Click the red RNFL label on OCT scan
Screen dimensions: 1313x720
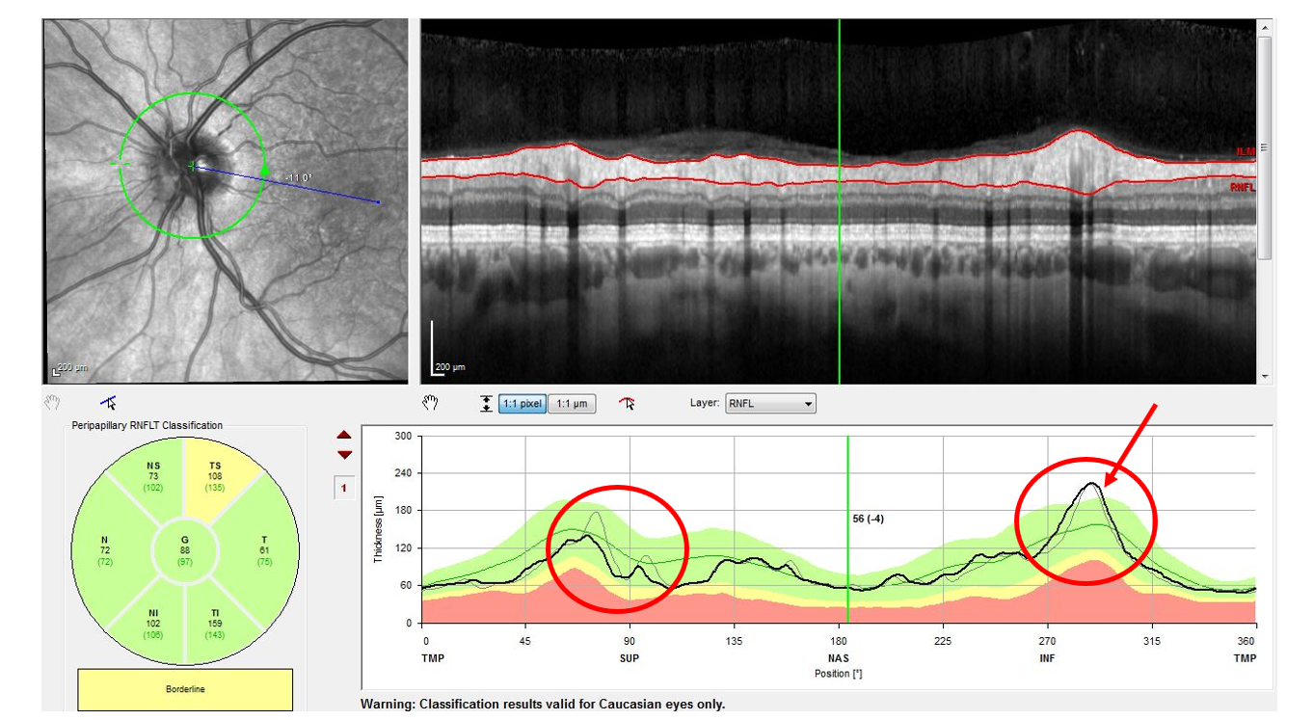coord(1243,187)
